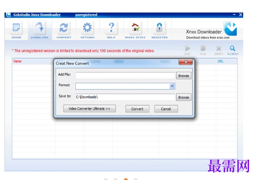Click the unregistered label in title bar
The width and height of the screenshot is (258, 180).
click(x=86, y=15)
